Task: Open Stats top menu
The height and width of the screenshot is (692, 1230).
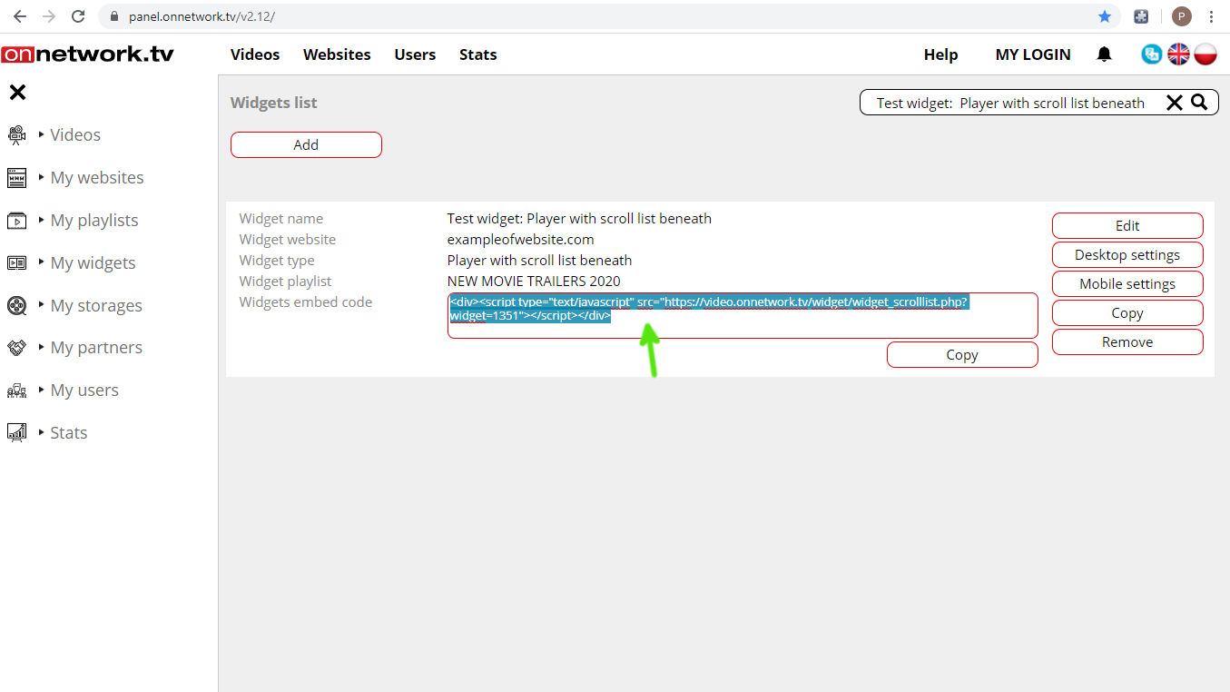Action: [x=477, y=54]
